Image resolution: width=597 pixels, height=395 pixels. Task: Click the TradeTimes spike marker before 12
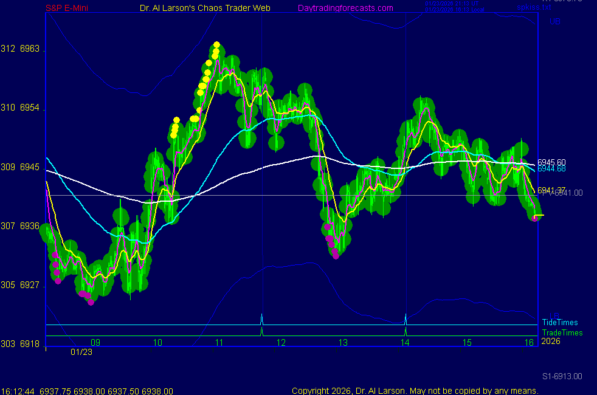261,331
